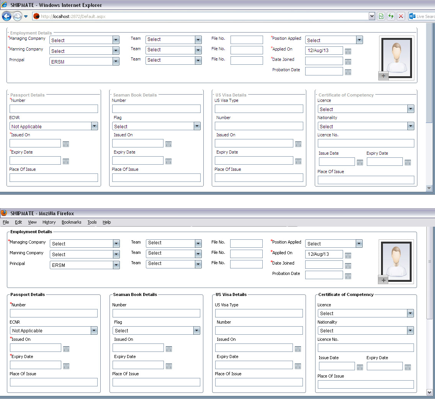Open Seaman Book Issued On calendar in Firefox

click(x=169, y=349)
